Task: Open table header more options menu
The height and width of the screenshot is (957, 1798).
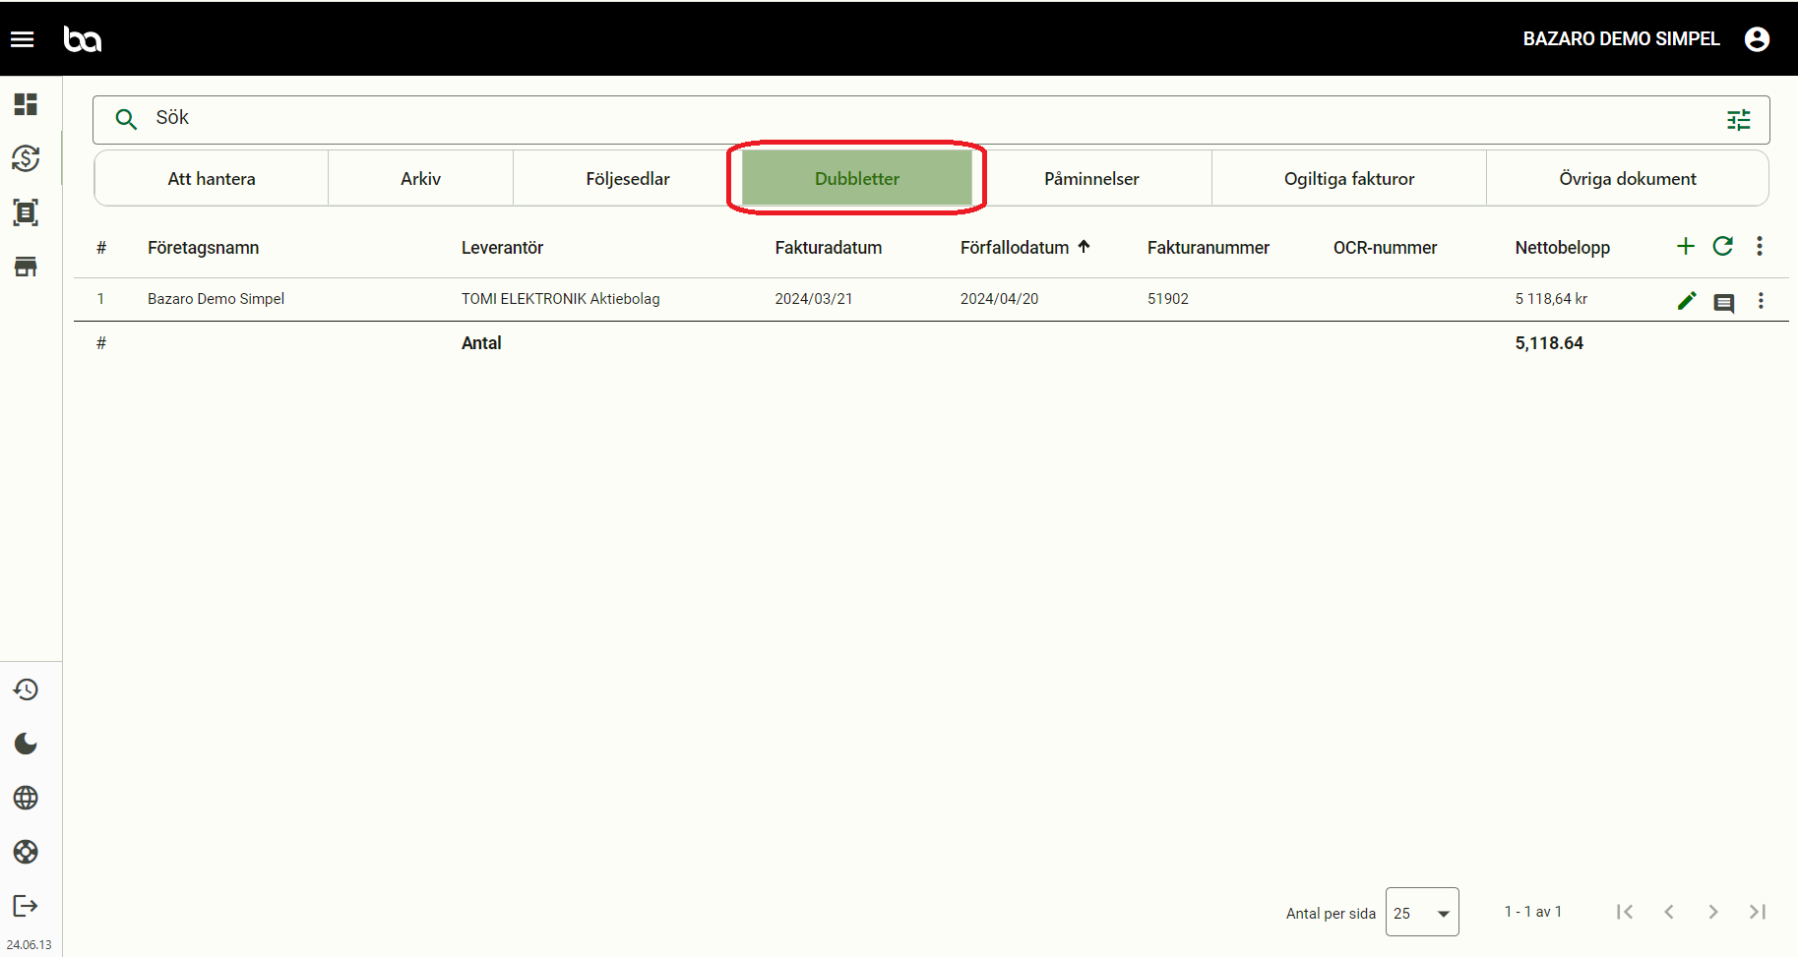Action: 1760,246
